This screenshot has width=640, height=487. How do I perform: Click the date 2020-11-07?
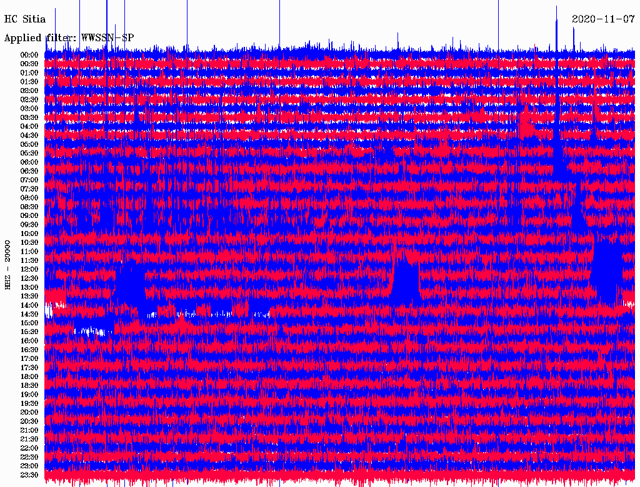(x=603, y=19)
